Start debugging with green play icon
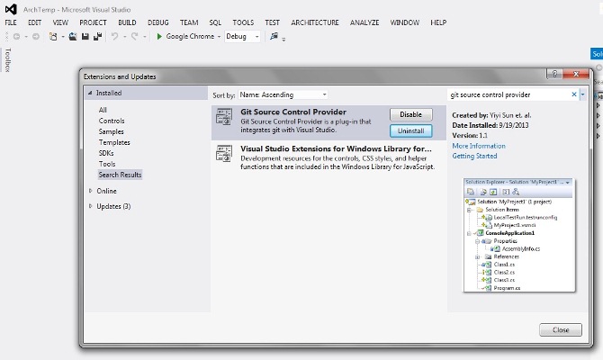The width and height of the screenshot is (603, 360). pyautogui.click(x=159, y=37)
